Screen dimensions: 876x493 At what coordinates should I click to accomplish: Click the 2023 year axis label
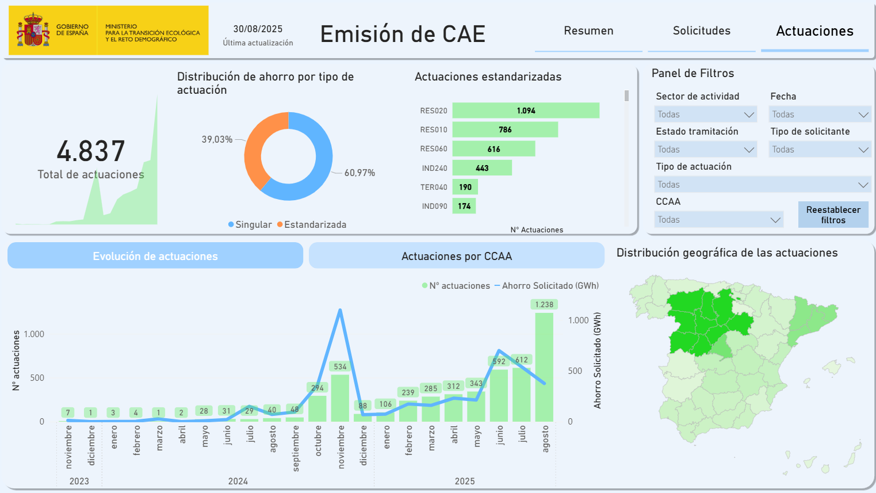79,481
